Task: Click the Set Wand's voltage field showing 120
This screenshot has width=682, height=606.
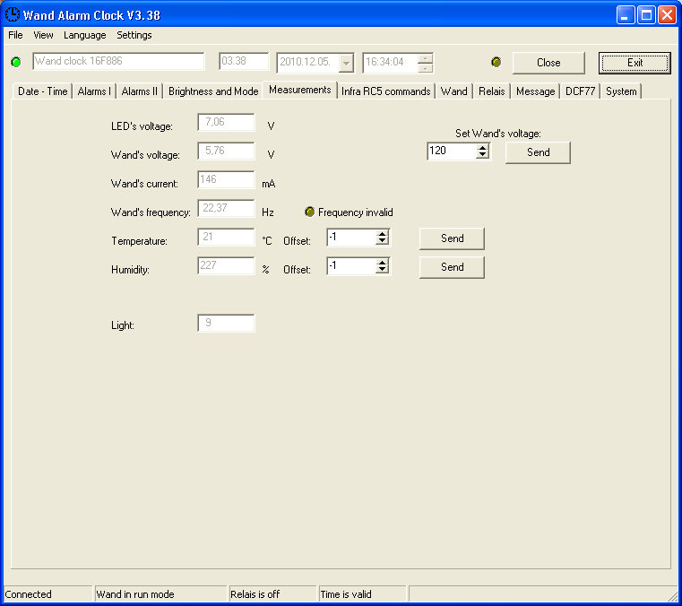Action: pyautogui.click(x=452, y=151)
